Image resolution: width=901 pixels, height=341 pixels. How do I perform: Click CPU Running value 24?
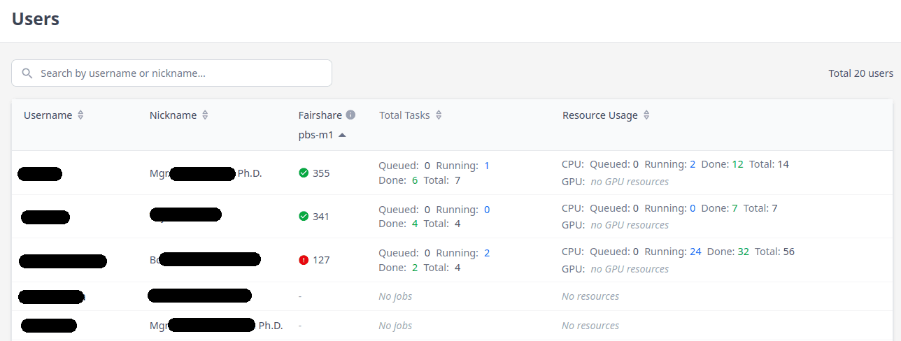(695, 252)
